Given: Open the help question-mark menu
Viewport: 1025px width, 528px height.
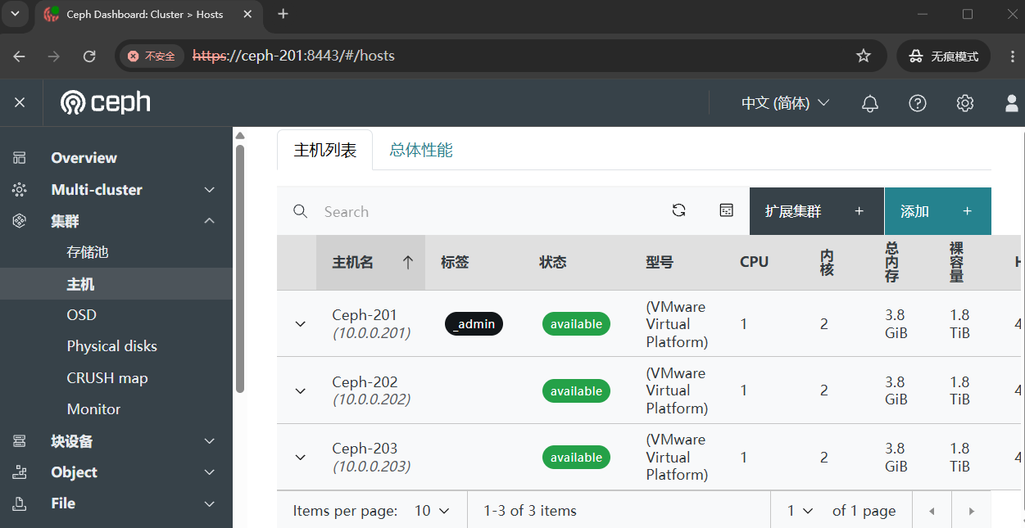Looking at the screenshot, I should click(918, 103).
